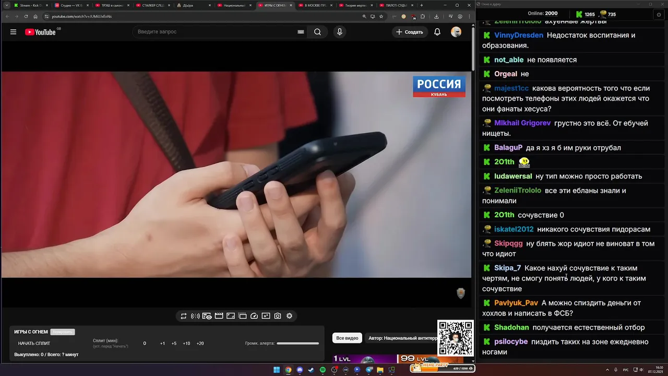Open Spotify from the taskbar
Screen dimensions: 668x376
coord(323,370)
